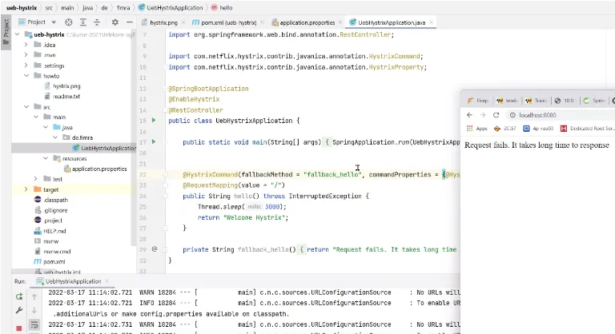Collapse the resources folder
This screenshot has width=615, height=334.
[46, 158]
